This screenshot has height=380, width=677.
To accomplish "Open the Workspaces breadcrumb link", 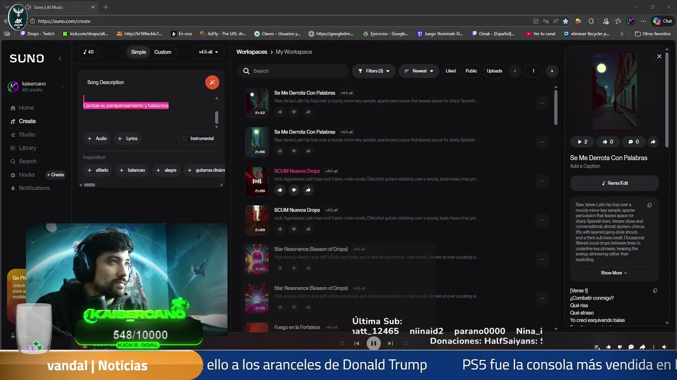I will [x=252, y=52].
